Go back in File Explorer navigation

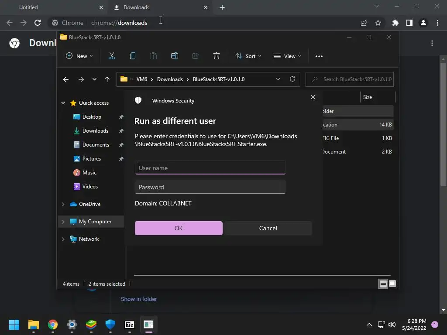[66, 79]
